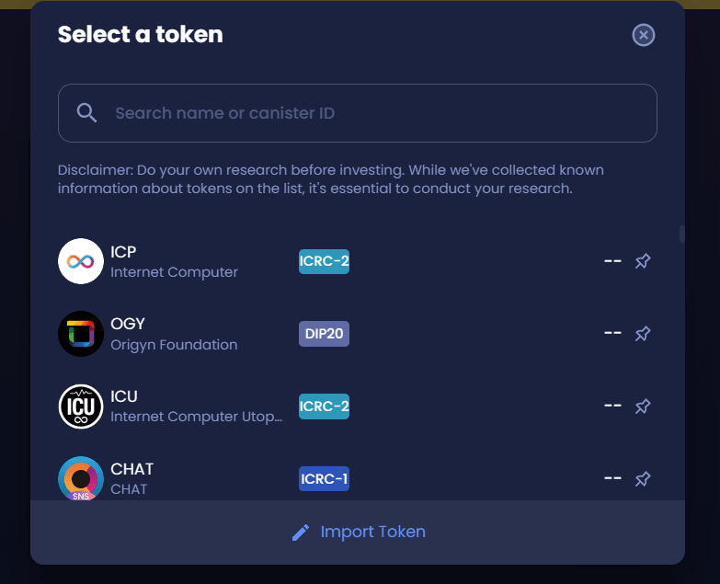Click the token list scrollbar thumb
Image resolution: width=720 pixels, height=584 pixels.
(x=682, y=235)
